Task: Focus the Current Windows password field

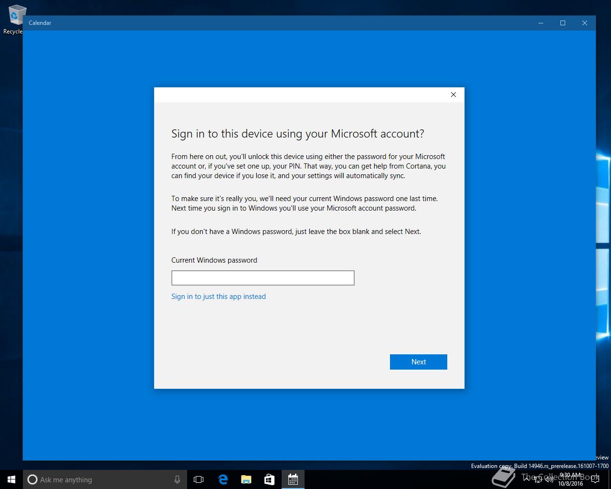Action: coord(263,278)
